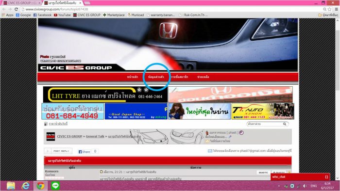340x191 pixels.
Task: Click the page vertical scrollbar down arrow
Action: [x=338, y=178]
